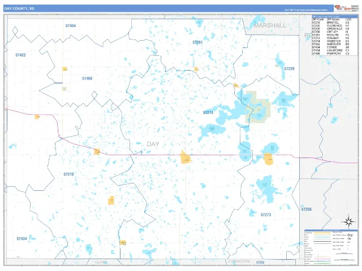
Task: Click grid location B3 in the index table
Action: (x=347, y=44)
